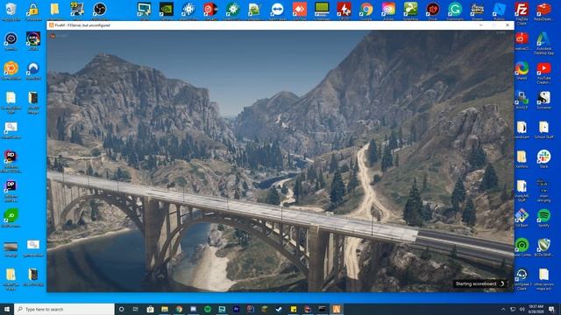
Task: Open the Grammarly desktop shortcut
Action: pos(455,10)
